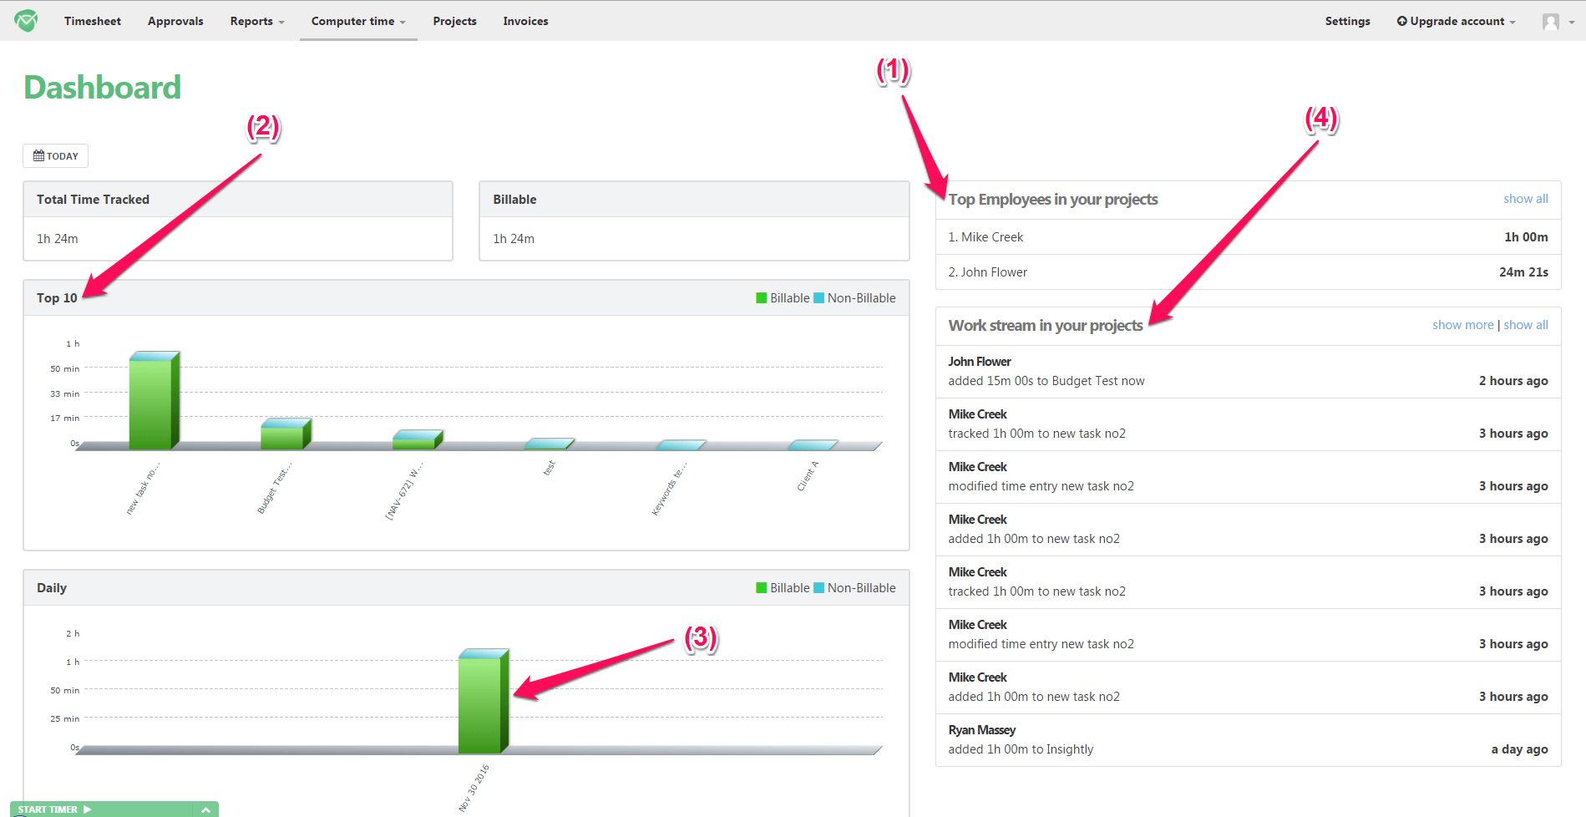Click the Nov 30 2016 bar in Daily chart

pyautogui.click(x=482, y=703)
